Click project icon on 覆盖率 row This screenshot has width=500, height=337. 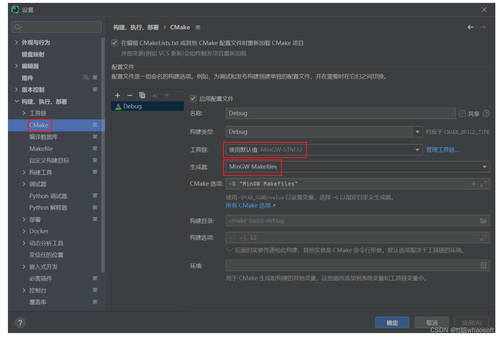tap(95, 302)
